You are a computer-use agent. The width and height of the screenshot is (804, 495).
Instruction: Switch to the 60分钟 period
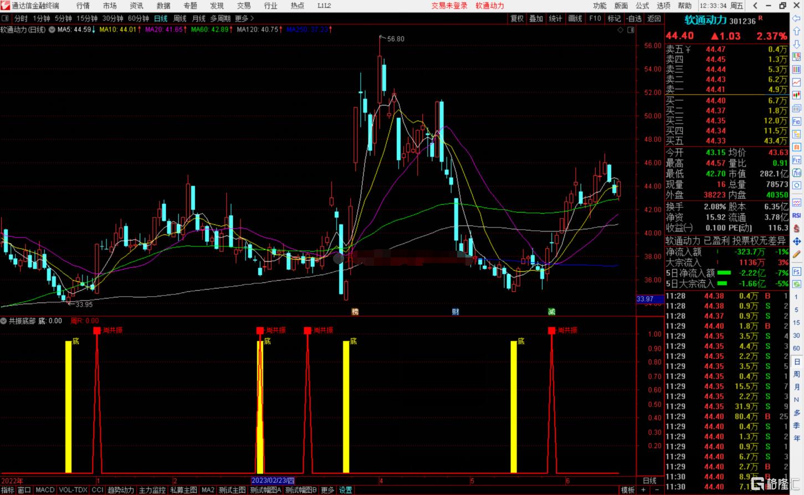click(x=138, y=18)
